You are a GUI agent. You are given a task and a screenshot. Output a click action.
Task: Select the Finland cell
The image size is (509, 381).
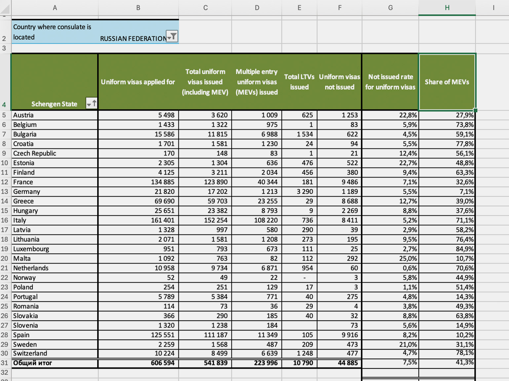(x=55, y=173)
